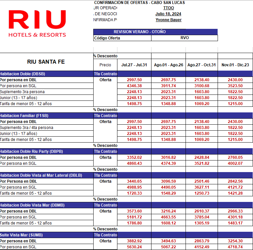Click the cell showing 4002.07
The image size is (253, 250).
tap(235, 163)
